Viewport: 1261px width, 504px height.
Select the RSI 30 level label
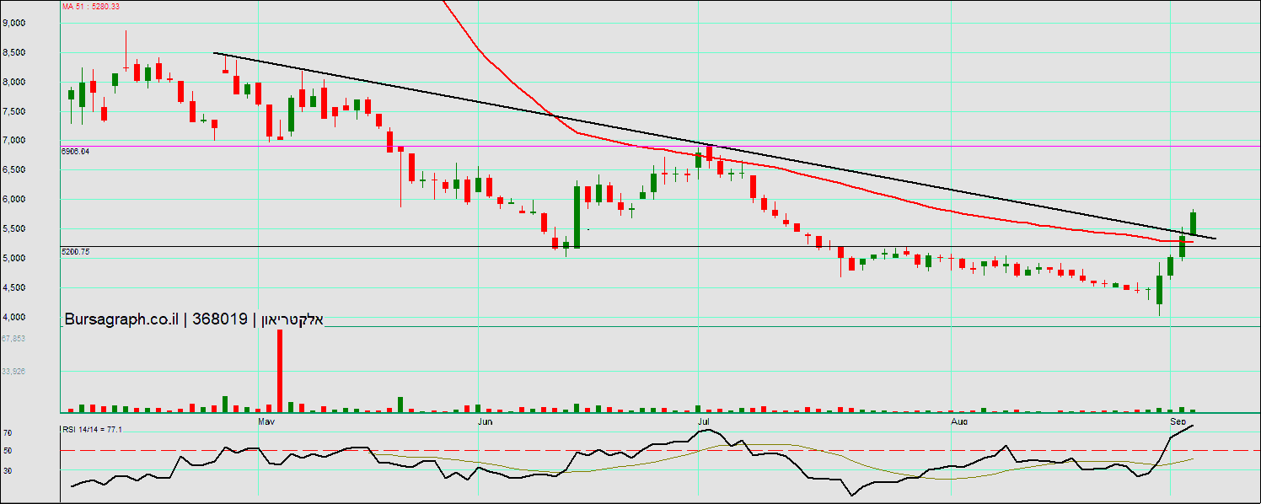[x=7, y=470]
